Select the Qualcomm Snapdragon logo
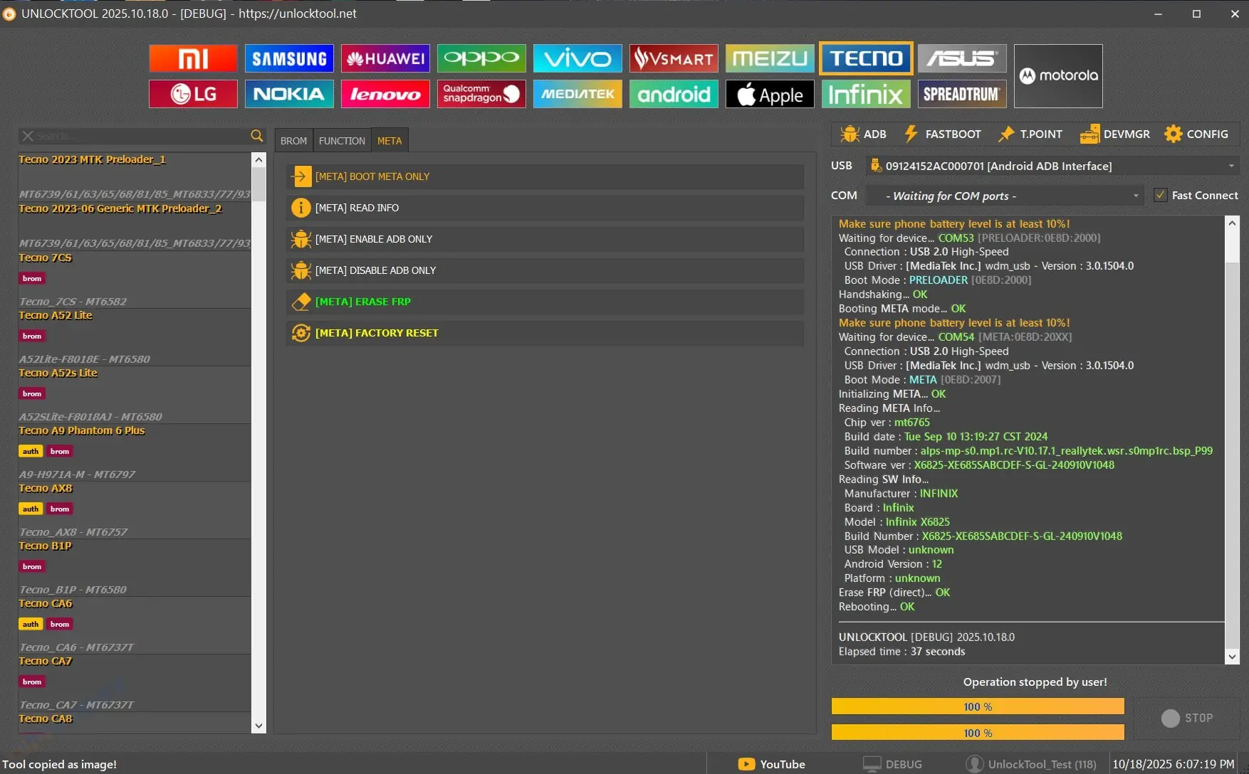 [x=481, y=93]
